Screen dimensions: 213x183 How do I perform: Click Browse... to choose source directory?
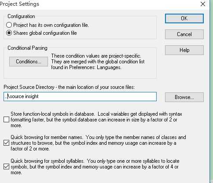pos(184,97)
